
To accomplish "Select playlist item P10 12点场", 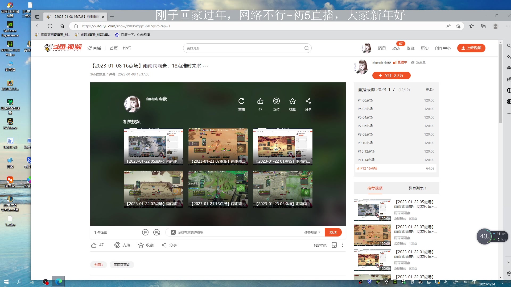I will [x=396, y=151].
